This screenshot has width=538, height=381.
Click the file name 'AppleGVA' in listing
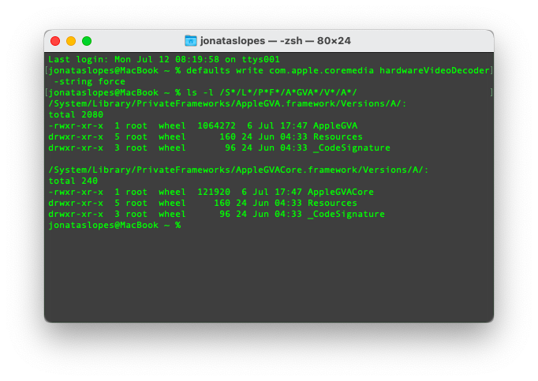pos(335,125)
